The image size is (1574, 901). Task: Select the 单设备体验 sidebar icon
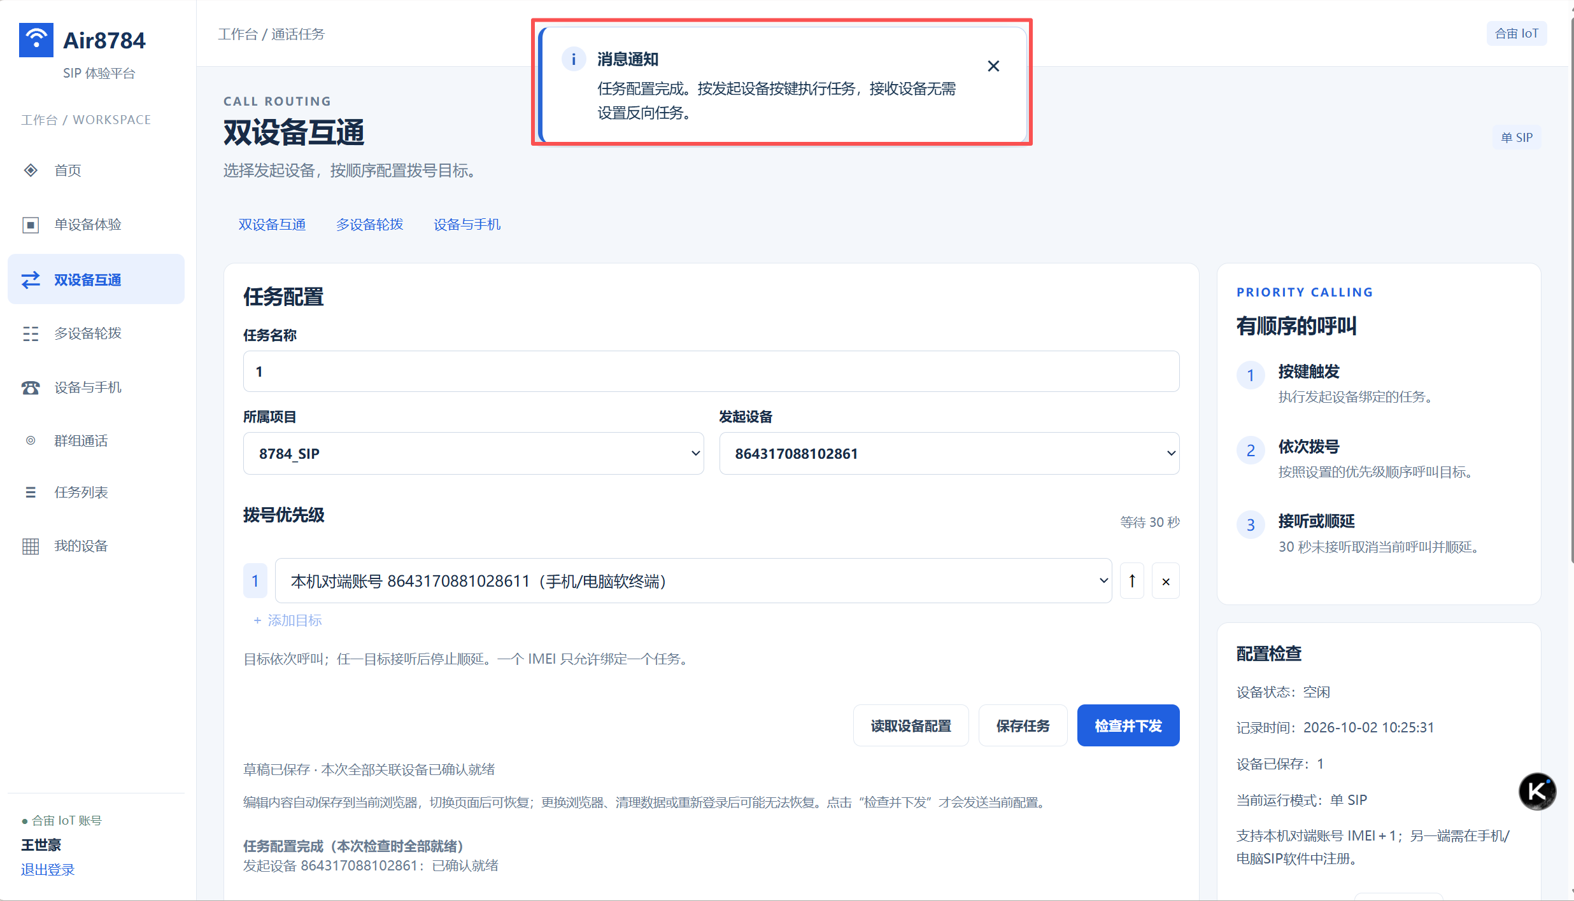coord(31,225)
